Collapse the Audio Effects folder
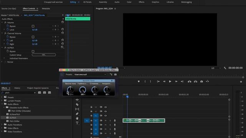Viewport: 246px width, 138px height. [x=2, y=104]
